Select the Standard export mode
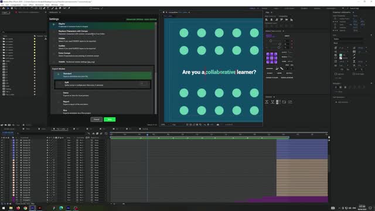The image size is (375, 211). (103, 75)
